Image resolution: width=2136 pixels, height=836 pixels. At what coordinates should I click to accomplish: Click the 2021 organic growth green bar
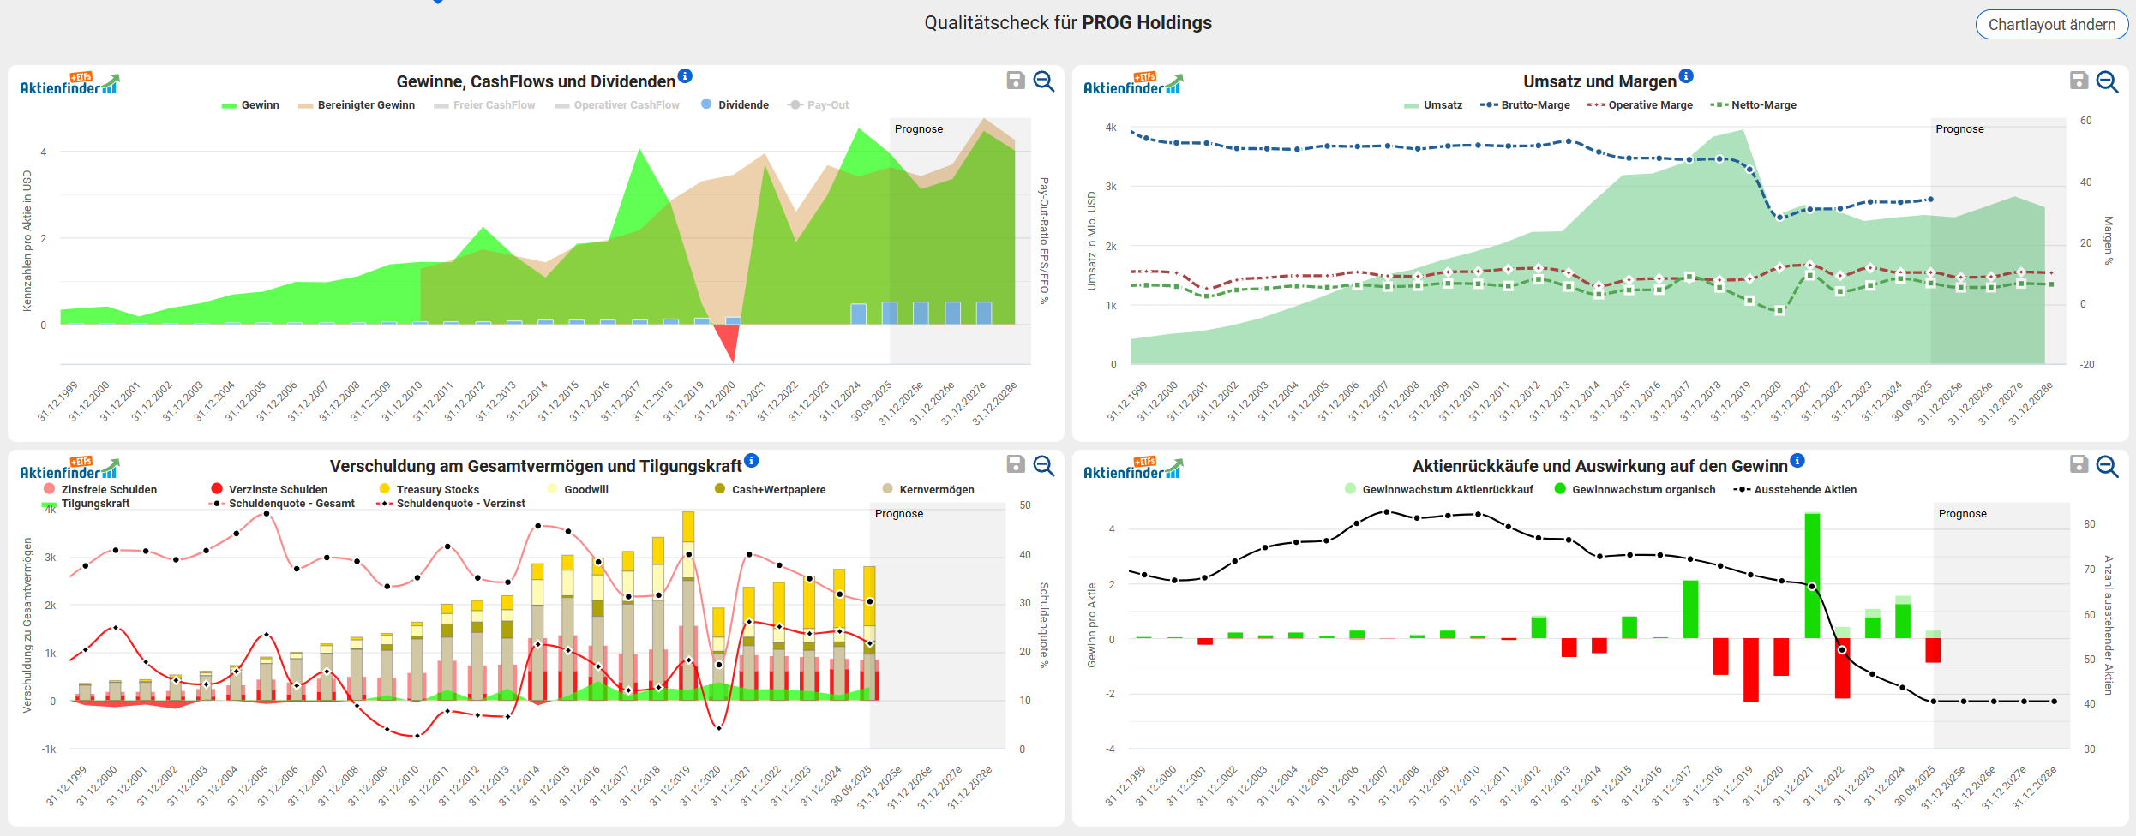tap(1811, 576)
